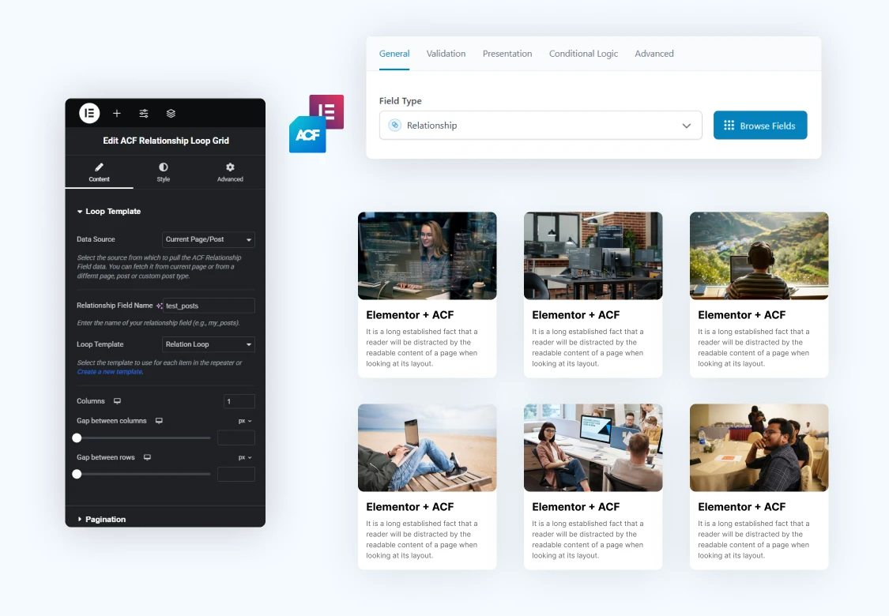This screenshot has height=616, width=889.
Task: Click the laptop on the beach thumbnail
Action: click(x=428, y=448)
